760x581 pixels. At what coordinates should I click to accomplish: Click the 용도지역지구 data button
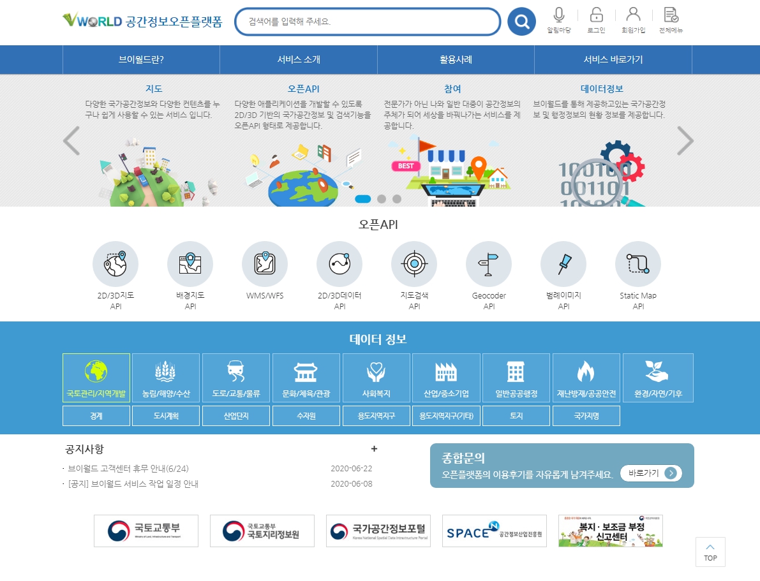coord(376,416)
